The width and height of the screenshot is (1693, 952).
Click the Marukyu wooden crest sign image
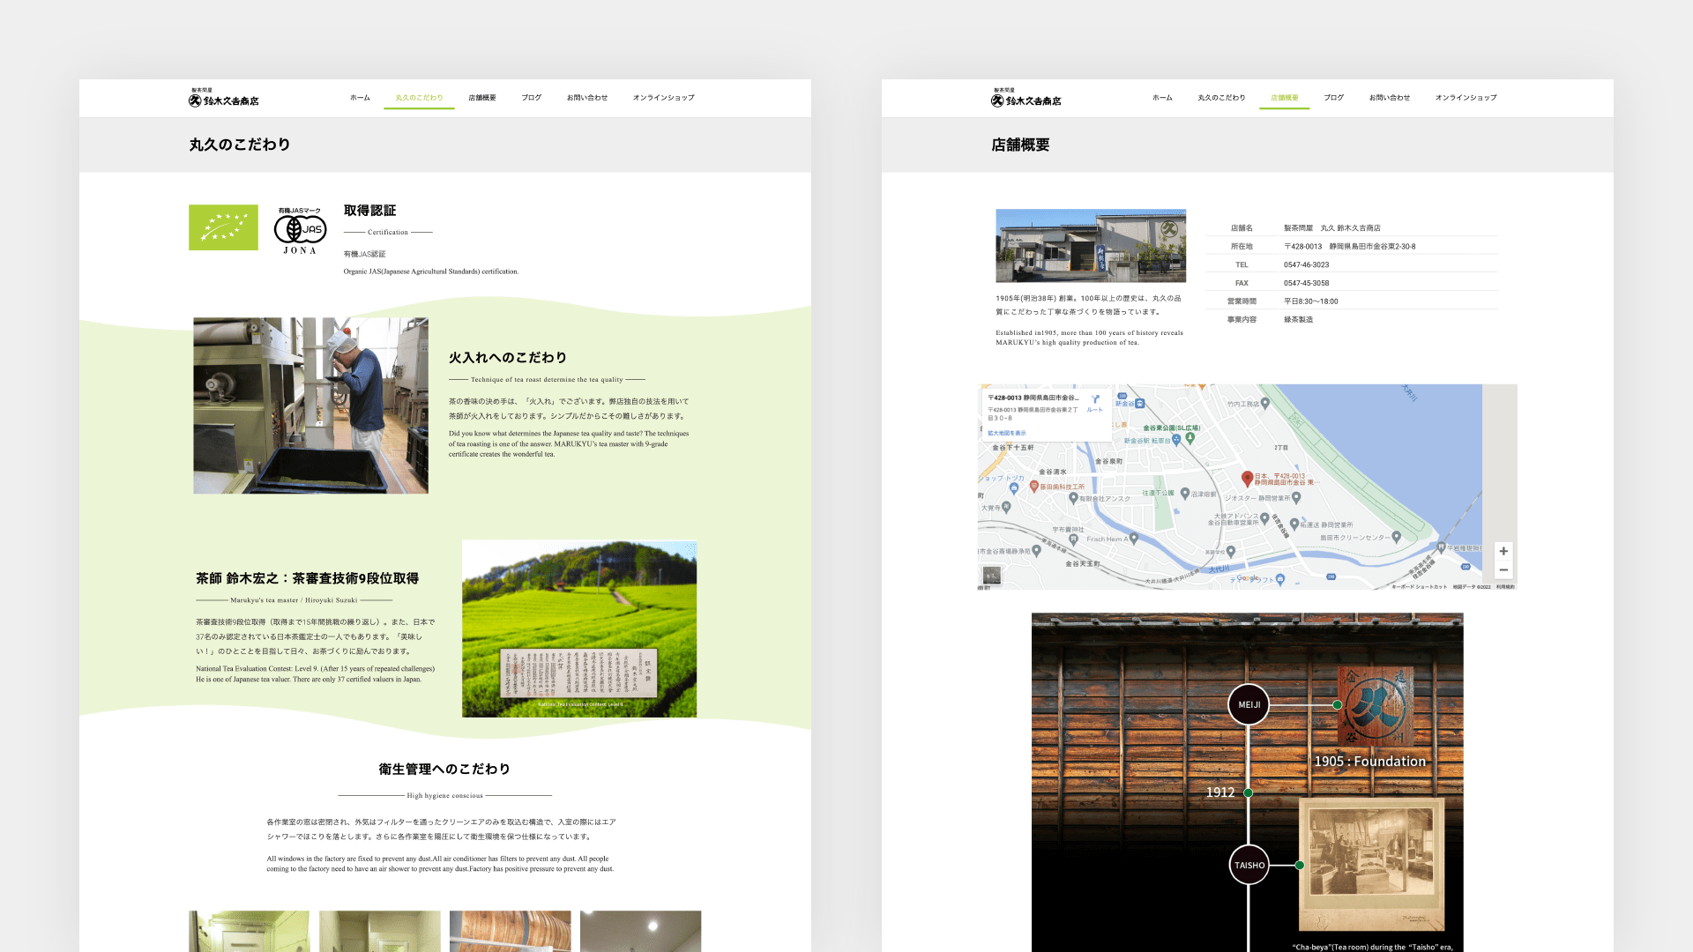(1376, 708)
